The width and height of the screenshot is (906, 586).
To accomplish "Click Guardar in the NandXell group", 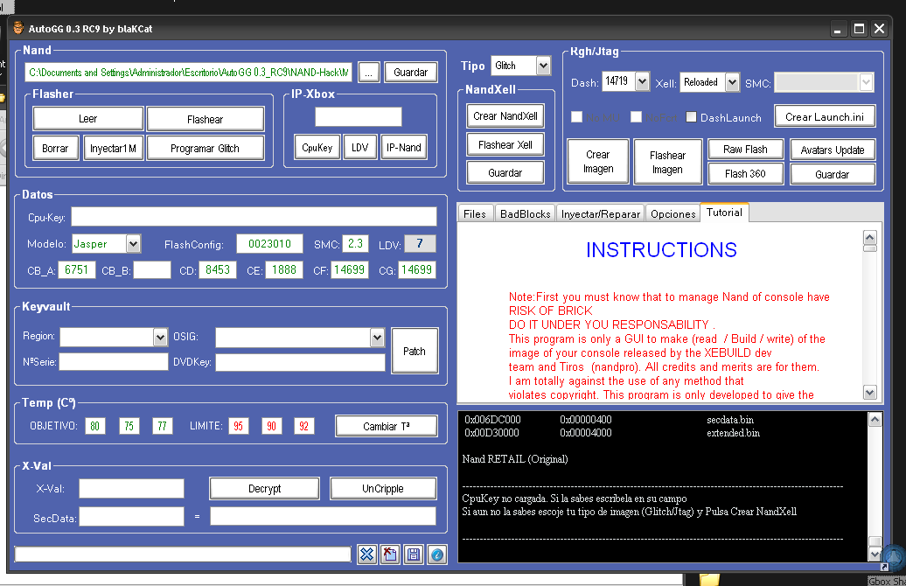I will tap(505, 172).
